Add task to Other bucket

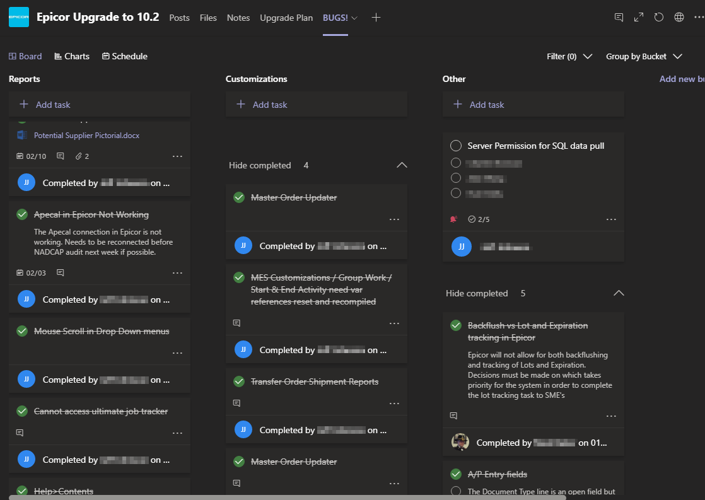[x=533, y=104]
